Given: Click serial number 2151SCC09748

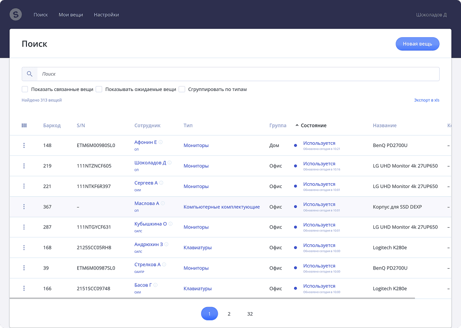Looking at the screenshot, I should tap(93, 289).
